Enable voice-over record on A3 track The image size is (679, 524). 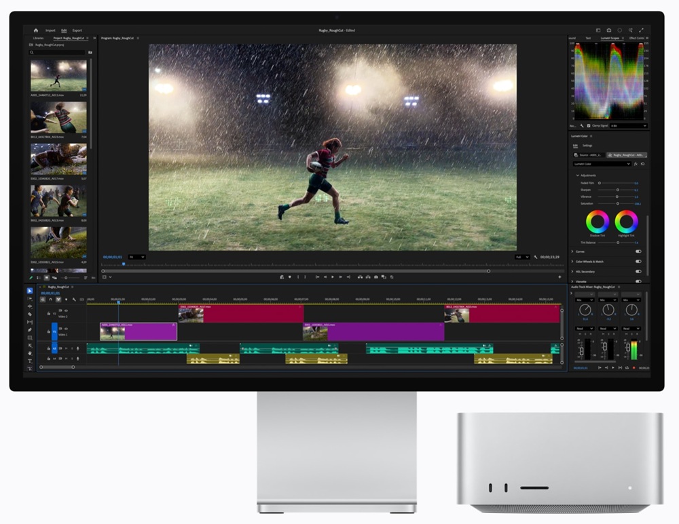pos(78,348)
